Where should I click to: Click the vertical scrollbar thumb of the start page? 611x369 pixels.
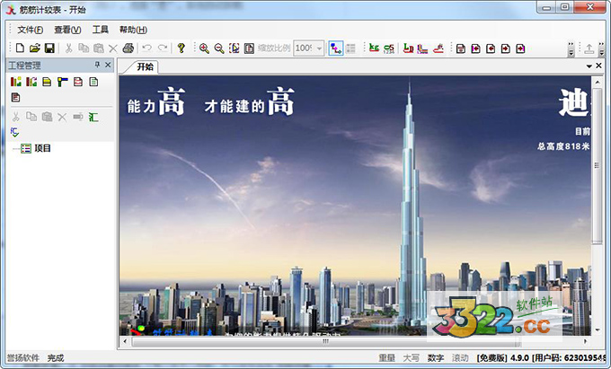(597, 165)
